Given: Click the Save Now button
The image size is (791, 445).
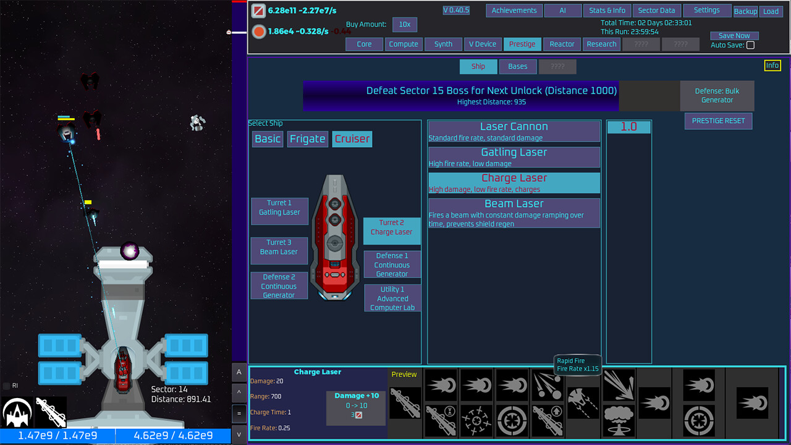Looking at the screenshot, I should click(x=734, y=35).
